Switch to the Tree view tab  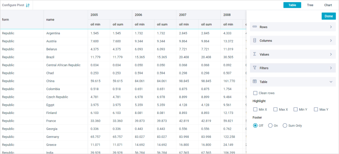[310, 5]
